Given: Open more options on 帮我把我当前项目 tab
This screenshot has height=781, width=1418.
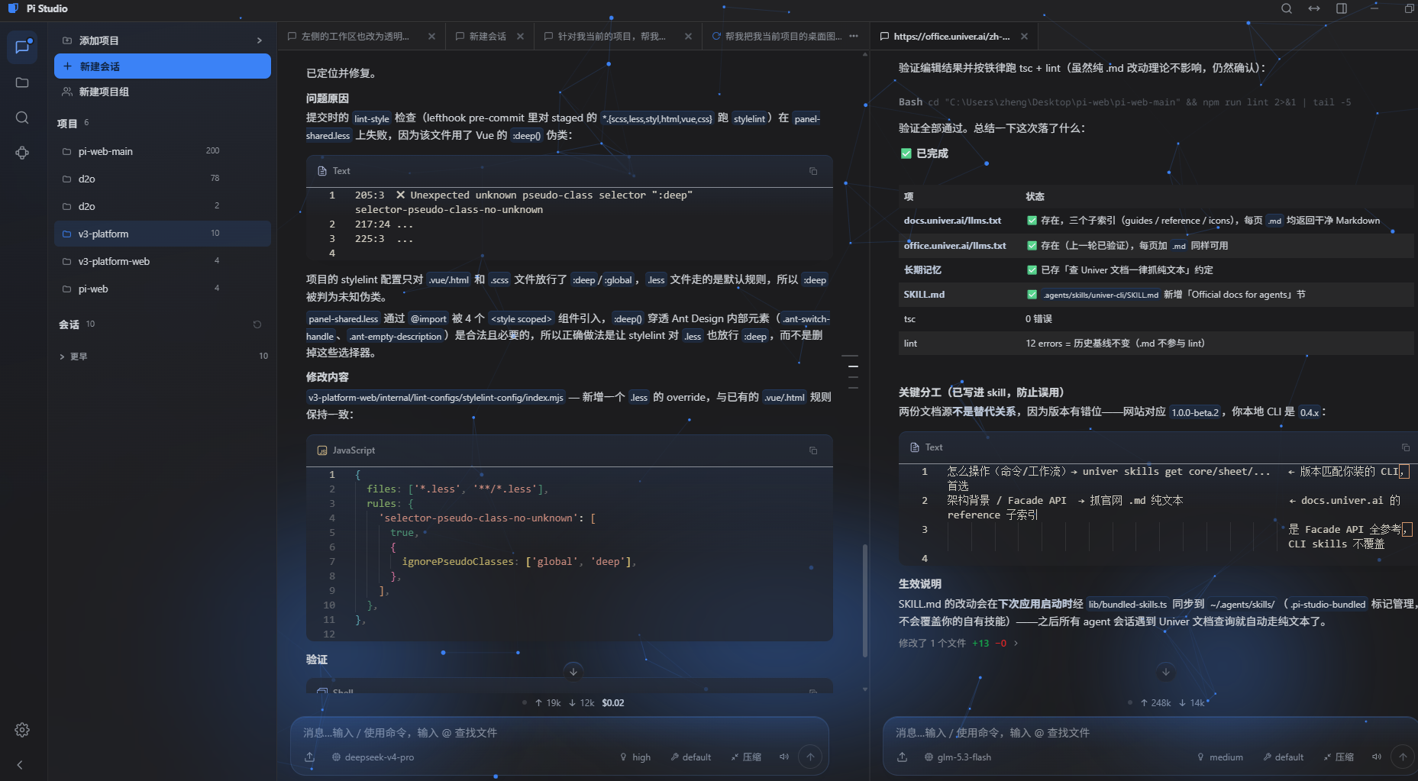Looking at the screenshot, I should [854, 37].
